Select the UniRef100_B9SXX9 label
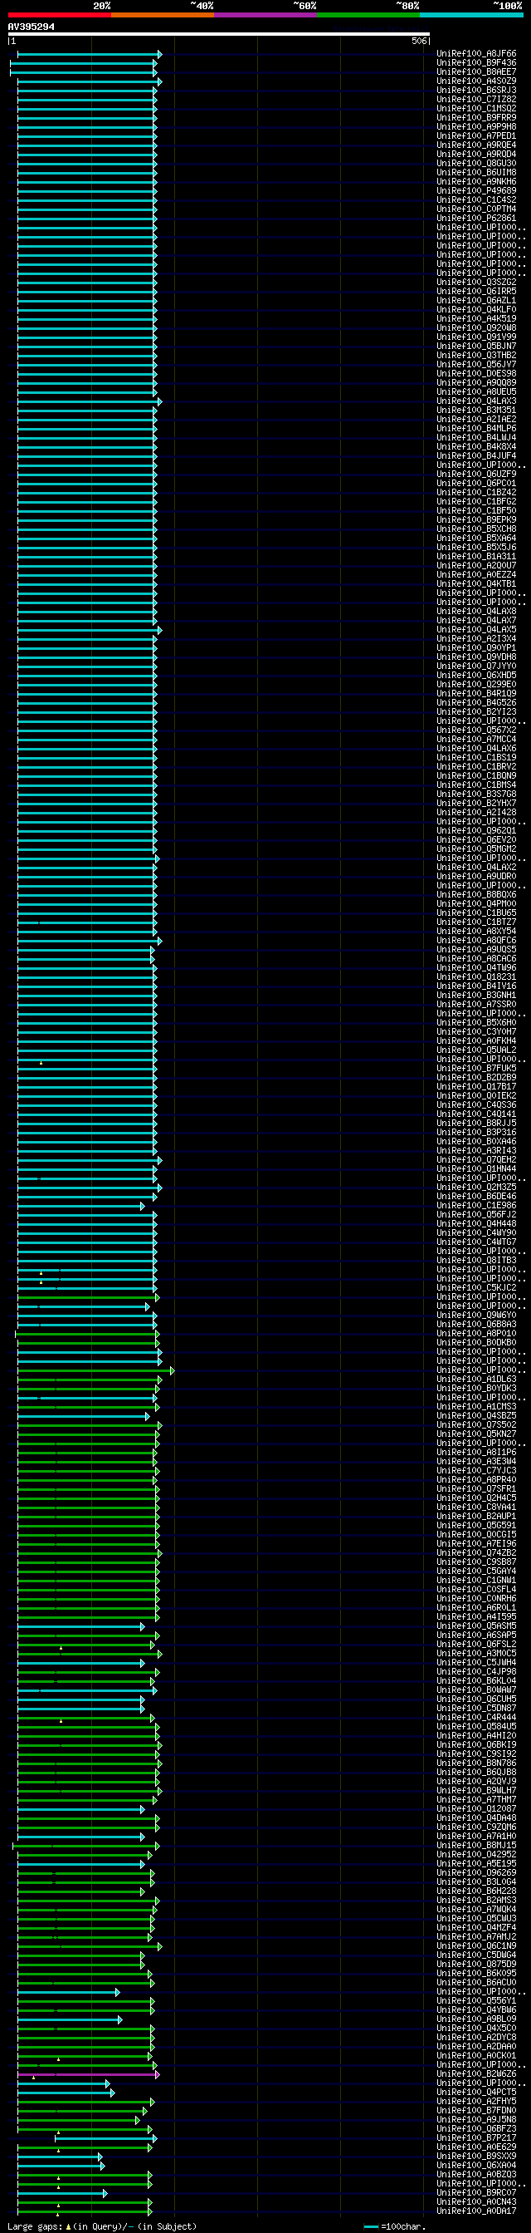The width and height of the screenshot is (531, 2233). coord(476,2156)
